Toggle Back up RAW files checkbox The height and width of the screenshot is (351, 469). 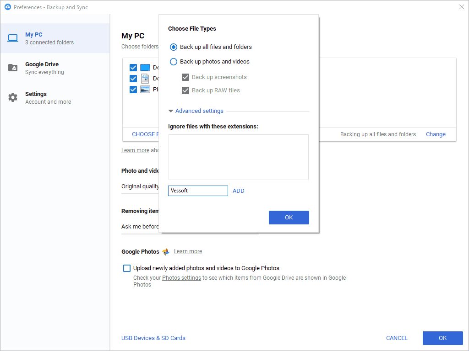185,90
